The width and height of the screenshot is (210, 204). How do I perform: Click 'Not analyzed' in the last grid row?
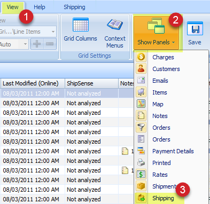pos(84,199)
